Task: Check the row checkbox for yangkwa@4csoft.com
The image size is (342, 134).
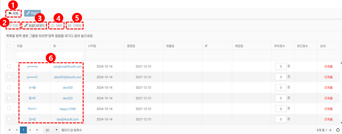Action: [9, 66]
